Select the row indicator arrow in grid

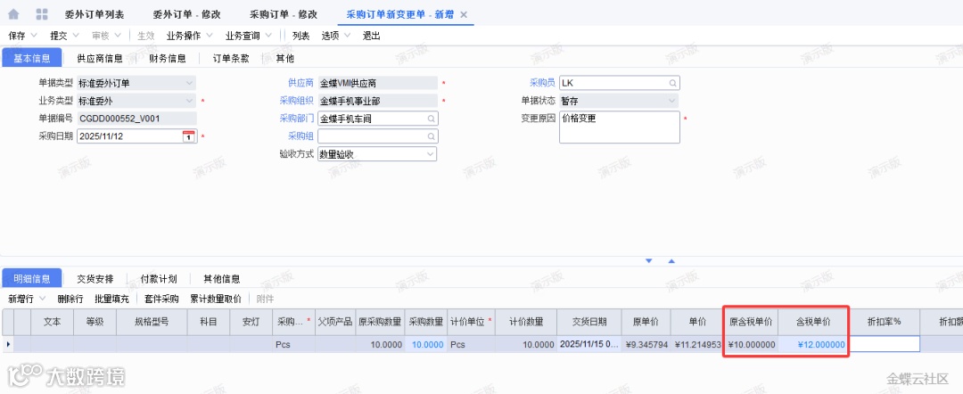(8, 344)
